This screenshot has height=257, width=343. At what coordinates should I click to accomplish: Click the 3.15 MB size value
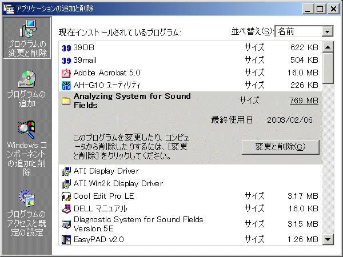(303, 224)
